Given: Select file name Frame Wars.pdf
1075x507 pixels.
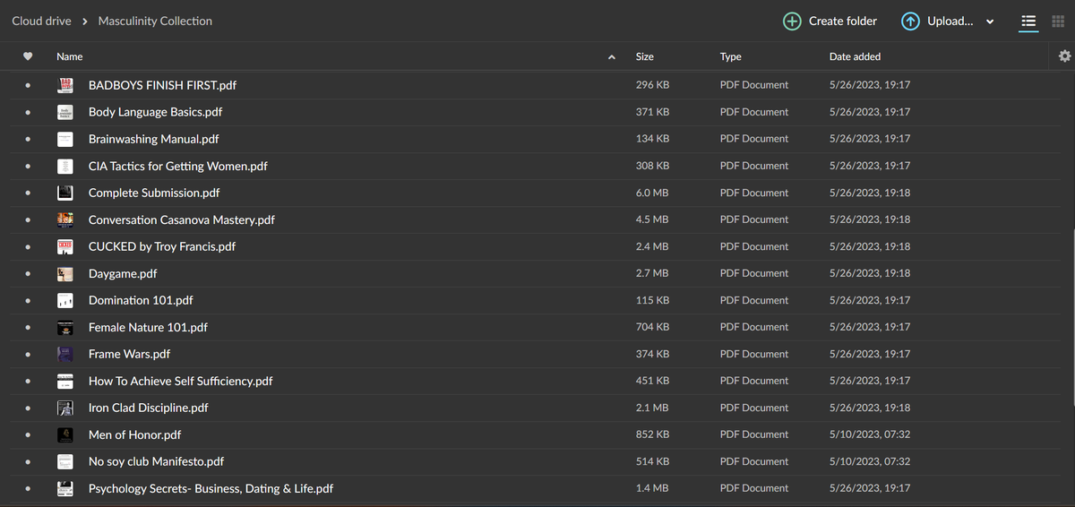Looking at the screenshot, I should coord(129,354).
